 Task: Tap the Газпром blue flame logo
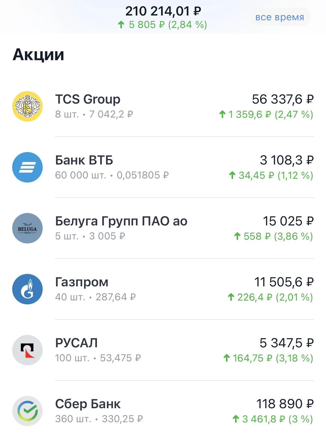(27, 289)
